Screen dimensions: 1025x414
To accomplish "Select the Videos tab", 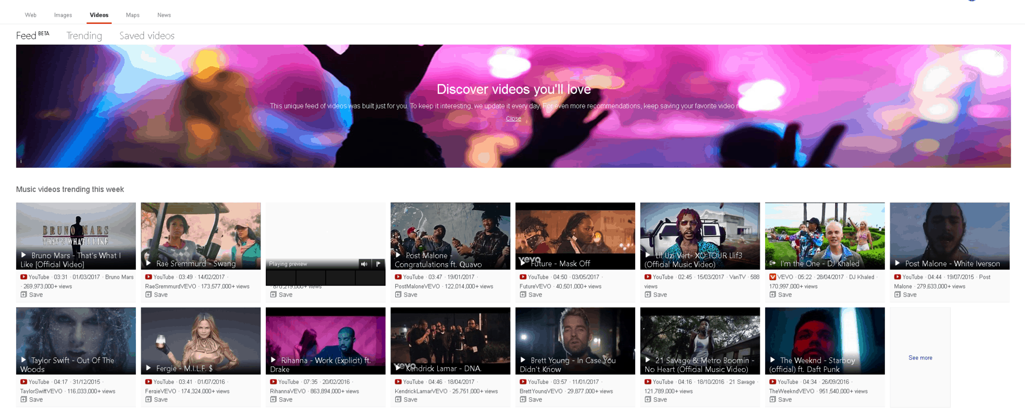I will coord(99,15).
